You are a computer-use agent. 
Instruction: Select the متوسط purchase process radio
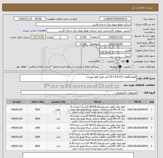(120, 67)
